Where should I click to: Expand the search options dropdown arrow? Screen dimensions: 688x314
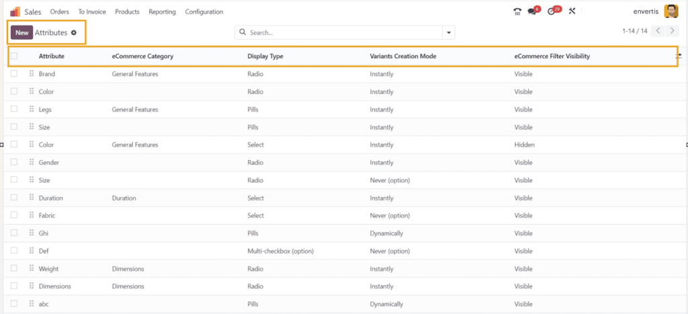pyautogui.click(x=448, y=32)
